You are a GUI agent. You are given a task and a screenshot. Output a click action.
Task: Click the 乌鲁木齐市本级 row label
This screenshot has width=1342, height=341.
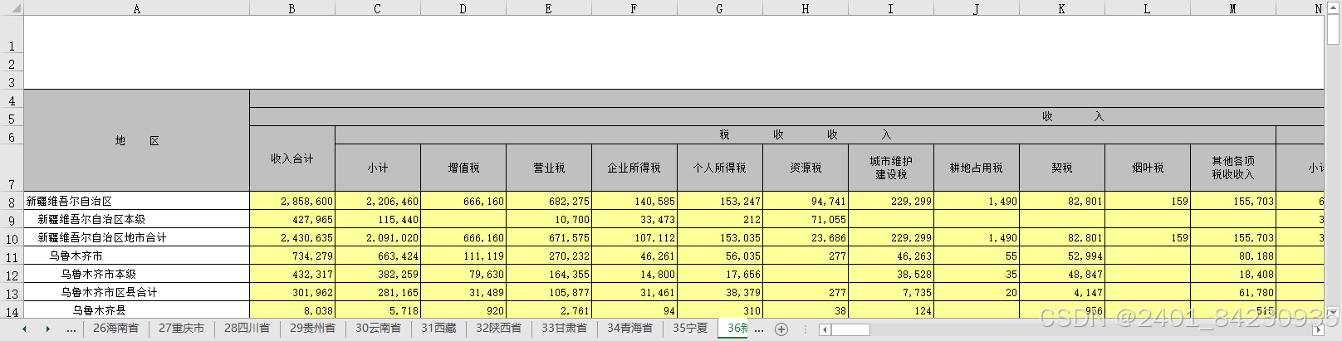(x=136, y=274)
